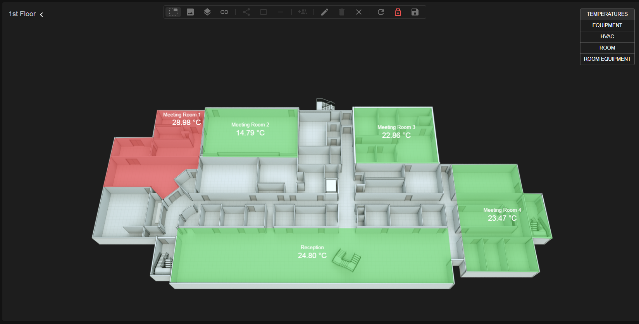Image resolution: width=639 pixels, height=324 pixels.
Task: Switch to the EQUIPMENT view
Action: point(607,25)
